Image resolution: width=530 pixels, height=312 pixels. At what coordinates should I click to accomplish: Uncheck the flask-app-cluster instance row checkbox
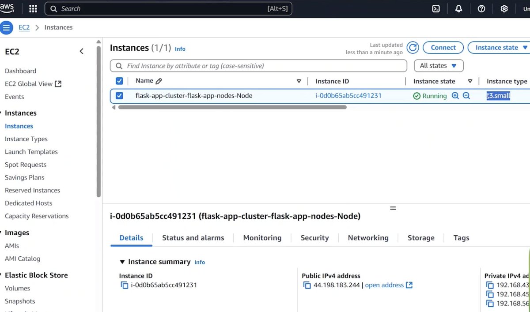119,95
